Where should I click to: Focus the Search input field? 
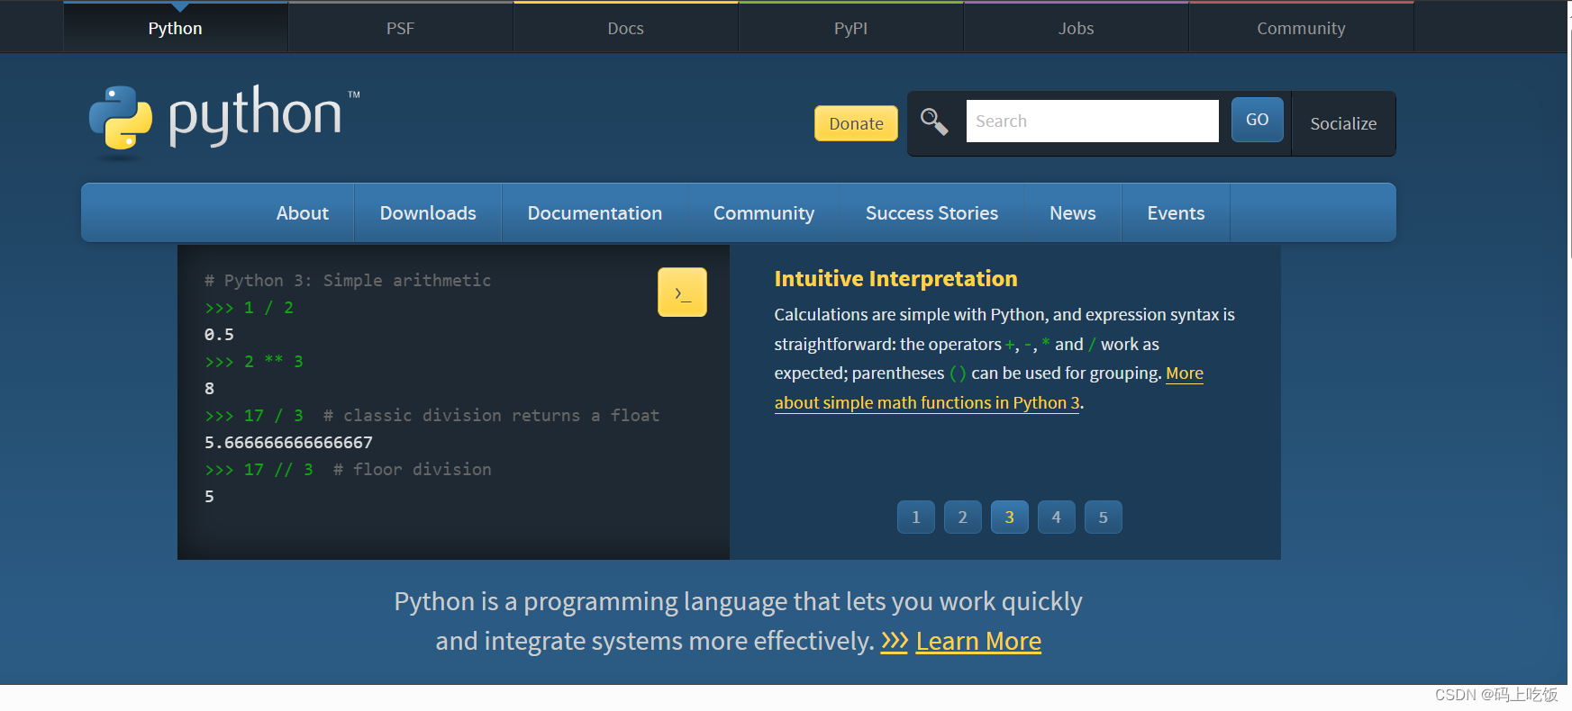[x=1092, y=121]
